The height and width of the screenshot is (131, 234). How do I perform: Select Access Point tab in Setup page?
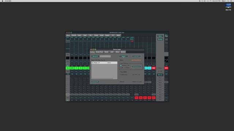[99, 52]
